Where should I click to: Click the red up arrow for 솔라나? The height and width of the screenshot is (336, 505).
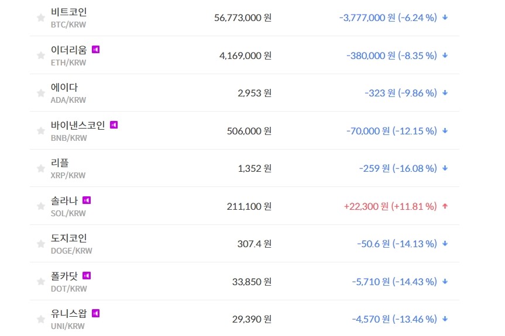[x=445, y=206]
